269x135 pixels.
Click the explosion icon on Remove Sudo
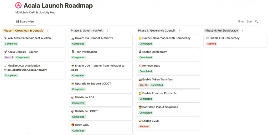tap(140, 66)
